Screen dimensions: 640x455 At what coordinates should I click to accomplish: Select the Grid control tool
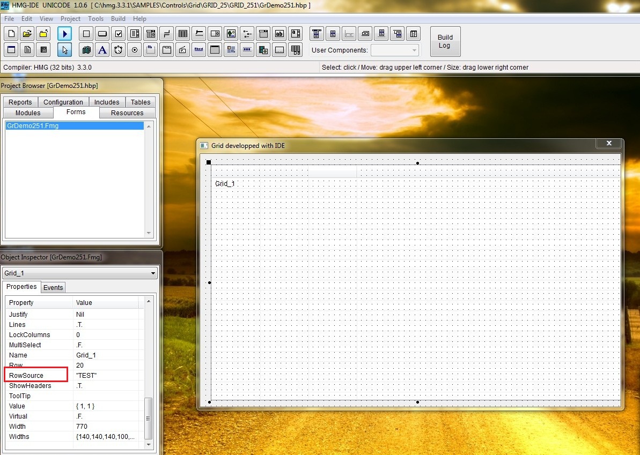coord(182,33)
